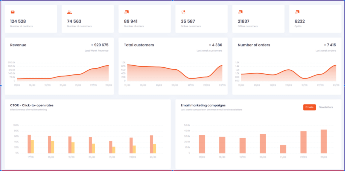This screenshot has height=171, width=345.
Task: Click the people icon above 74 563
Action: pos(69,12)
